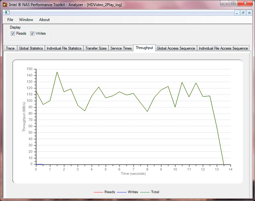Click the Throughput (MB/s) axis label
Image resolution: width=255 pixels, height=201 pixels.
point(24,117)
